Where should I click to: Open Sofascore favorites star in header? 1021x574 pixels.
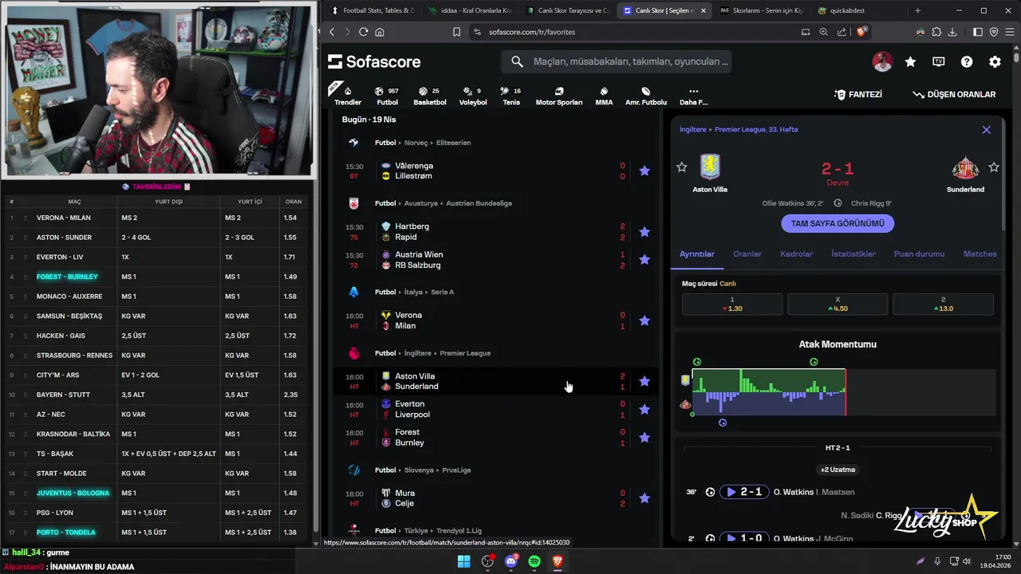pyautogui.click(x=910, y=61)
